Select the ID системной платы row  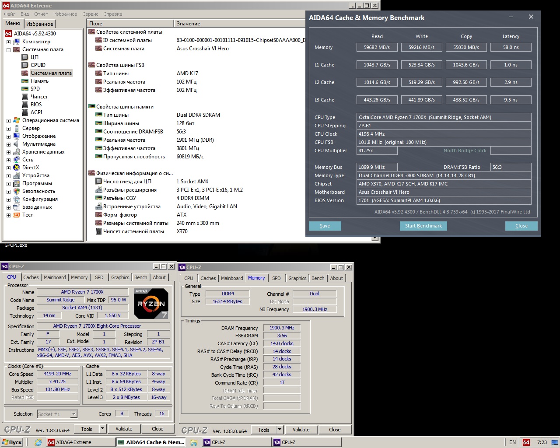196,40
